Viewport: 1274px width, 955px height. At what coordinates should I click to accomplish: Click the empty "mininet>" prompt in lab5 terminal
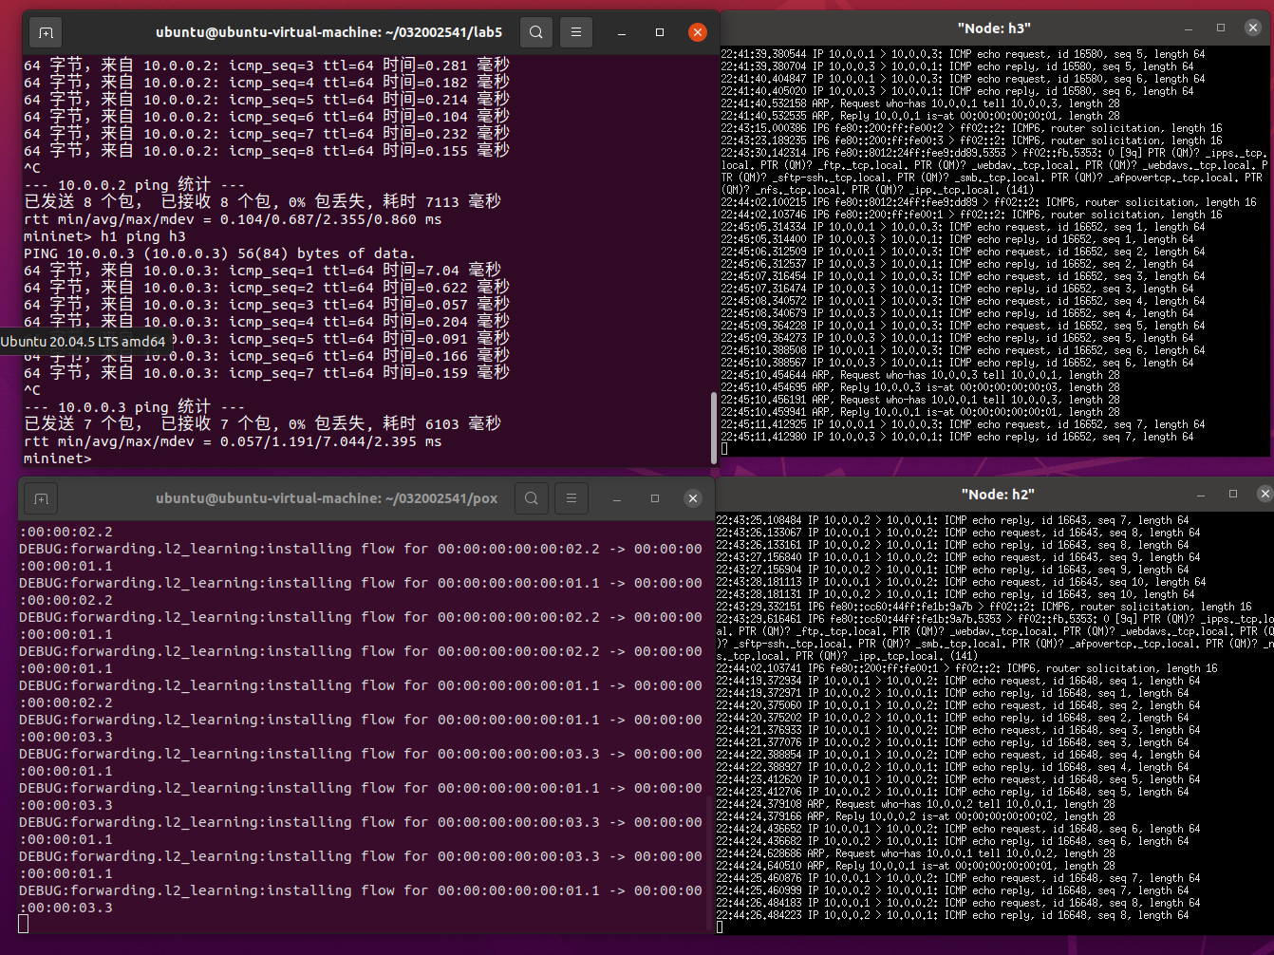pyautogui.click(x=58, y=459)
